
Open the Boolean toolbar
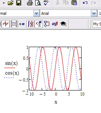[39, 24]
